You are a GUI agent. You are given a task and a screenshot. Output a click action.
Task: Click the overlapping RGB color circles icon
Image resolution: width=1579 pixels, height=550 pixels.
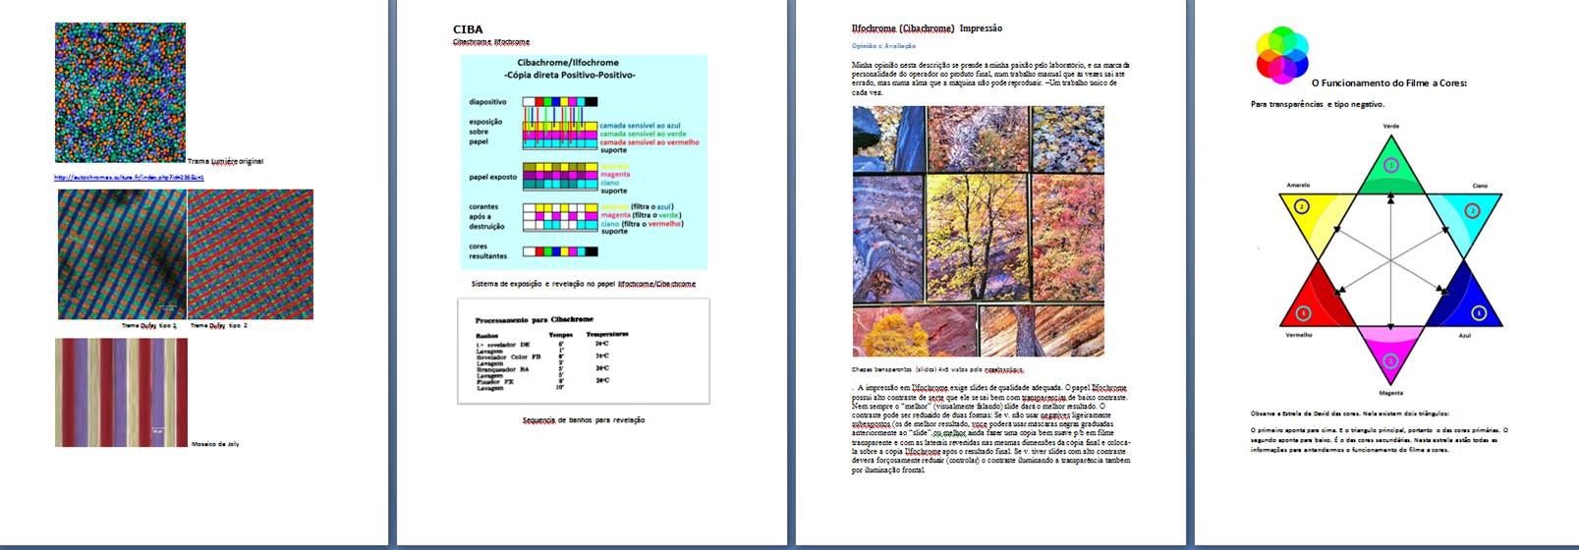tap(1281, 55)
